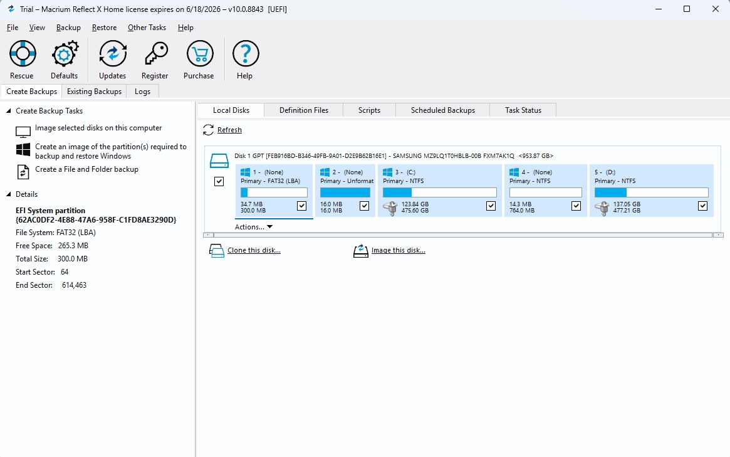The width and height of the screenshot is (730, 457).
Task: Click the usage bar of partition 1
Action: pos(274,192)
